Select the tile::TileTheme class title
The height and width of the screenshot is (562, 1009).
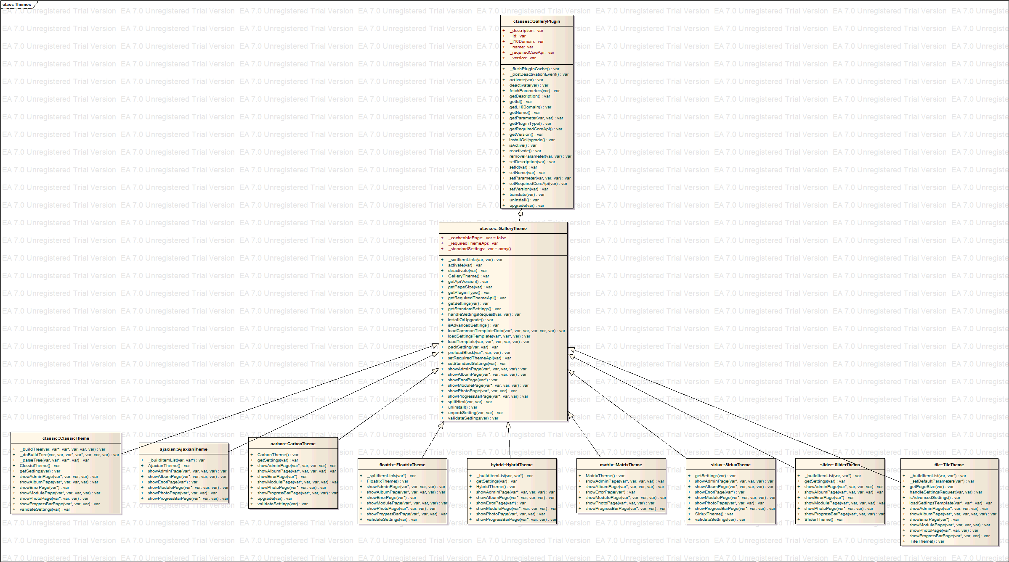(949, 465)
